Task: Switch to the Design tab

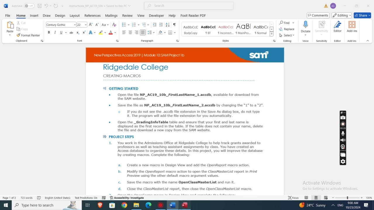Action: point(60,15)
